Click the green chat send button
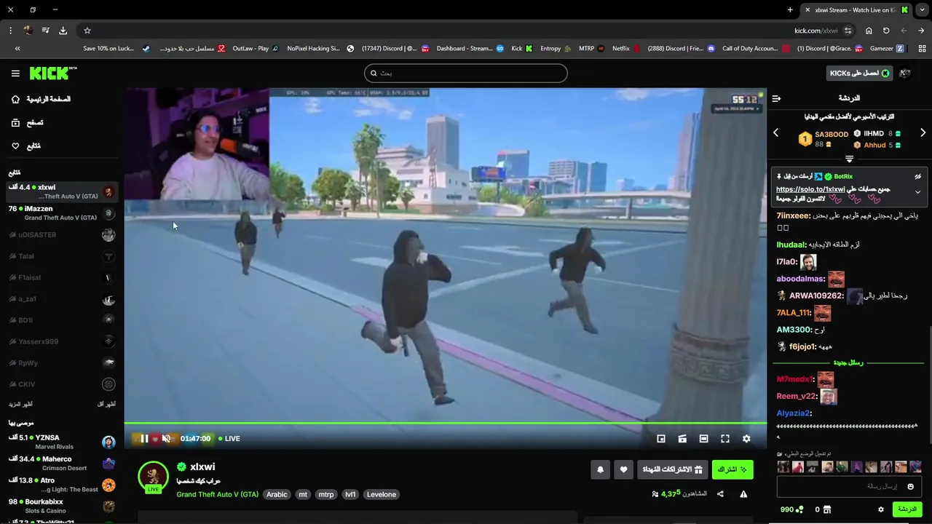Viewport: 932px width, 524px height. pos(907,509)
